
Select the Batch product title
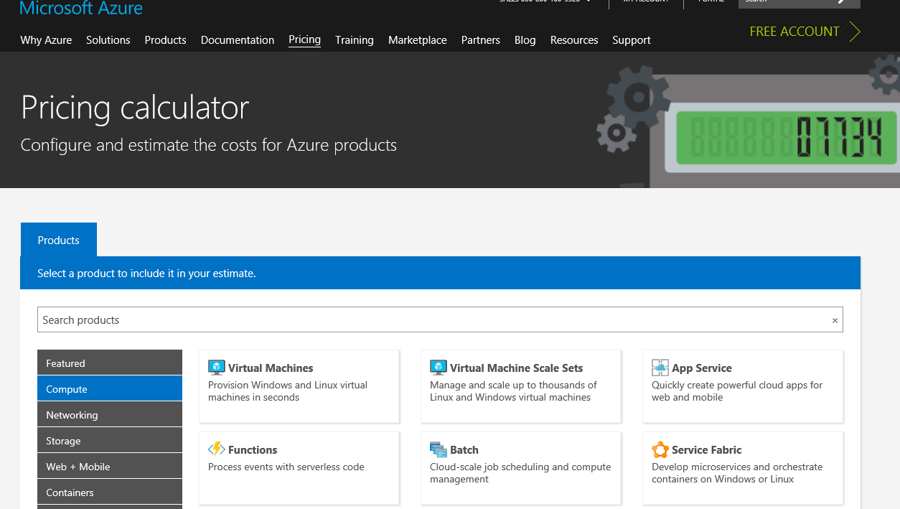point(464,450)
